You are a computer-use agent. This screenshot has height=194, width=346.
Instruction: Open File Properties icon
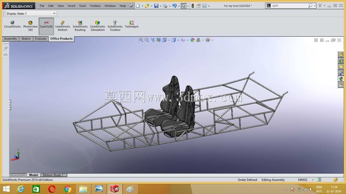click(x=199, y=6)
